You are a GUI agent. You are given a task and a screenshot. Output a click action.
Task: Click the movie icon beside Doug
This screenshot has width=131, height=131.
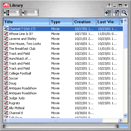6,83
